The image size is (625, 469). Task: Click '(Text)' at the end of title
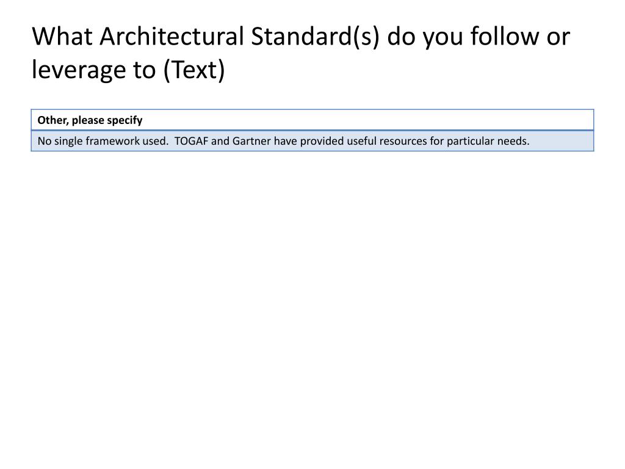194,70
